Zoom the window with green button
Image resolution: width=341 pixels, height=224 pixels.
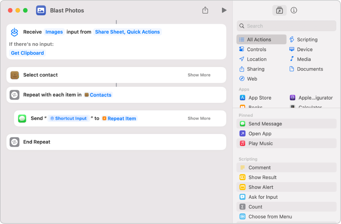point(25,10)
